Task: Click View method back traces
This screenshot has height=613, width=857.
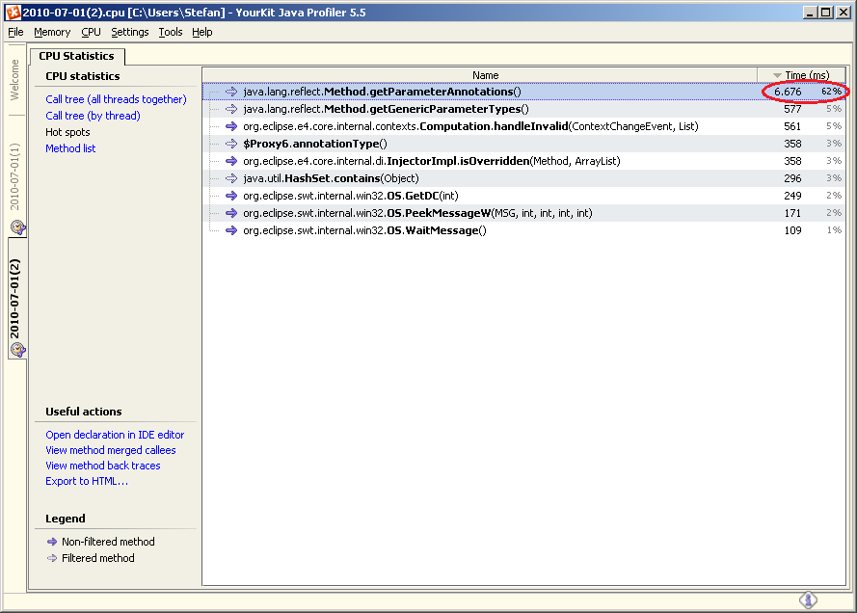Action: click(103, 466)
